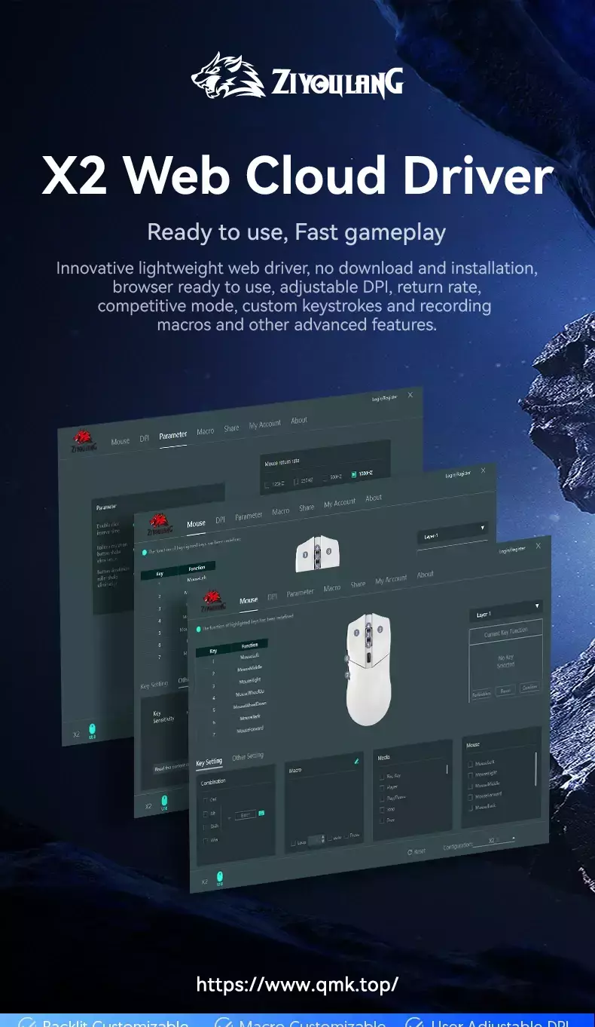Image resolution: width=595 pixels, height=1027 pixels.
Task: Check MouseBack in the Mouse panel
Action: (x=470, y=808)
